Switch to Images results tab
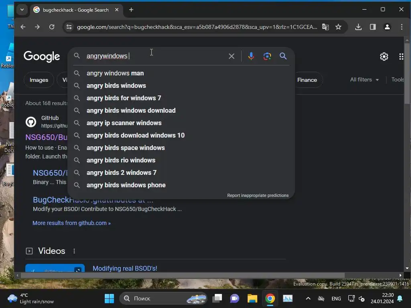The width and height of the screenshot is (411, 308). pos(39,80)
